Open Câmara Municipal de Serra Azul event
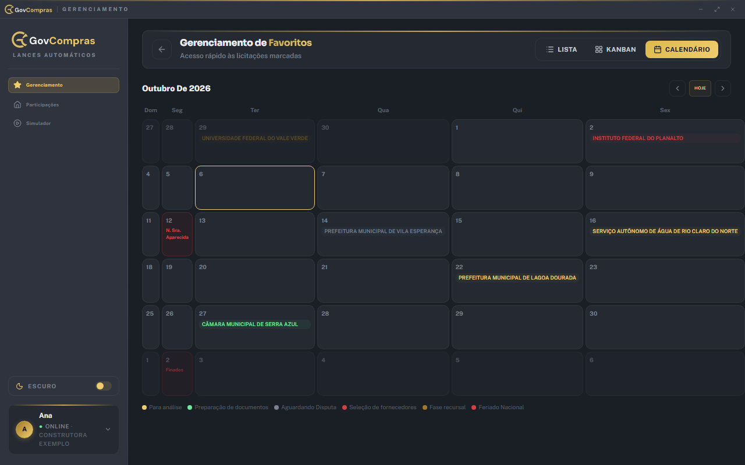745x465 pixels. (255, 324)
